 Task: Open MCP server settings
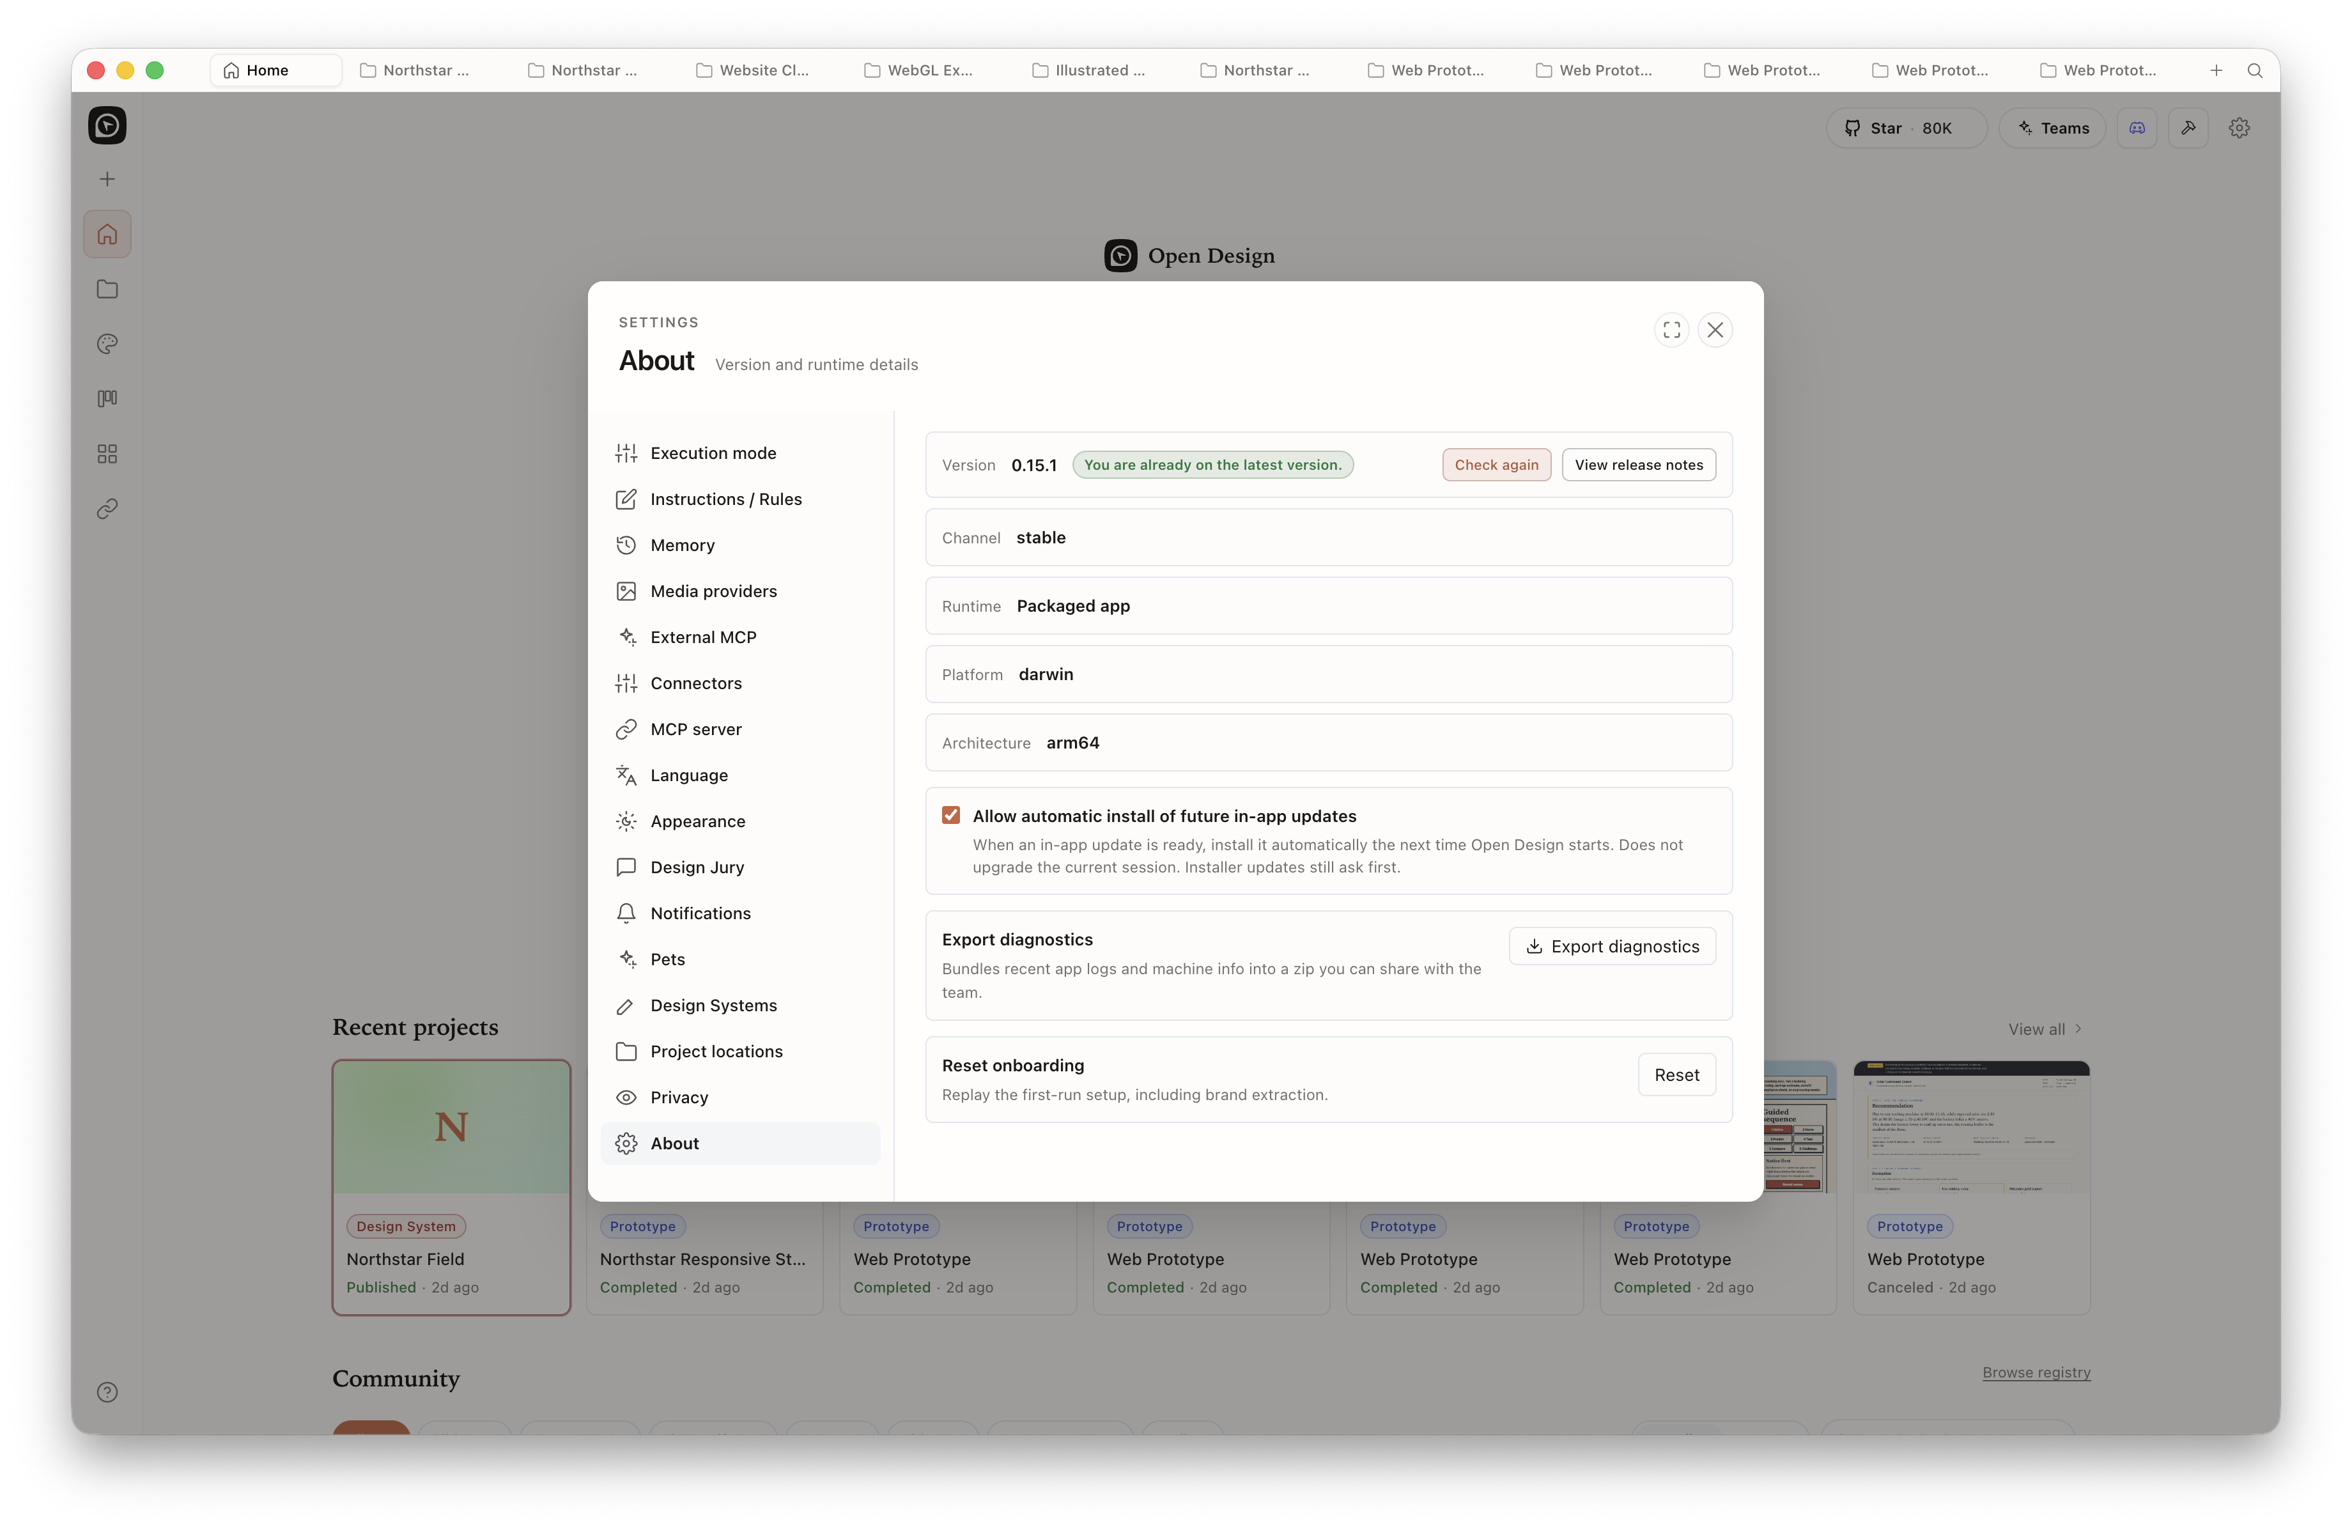click(739, 729)
